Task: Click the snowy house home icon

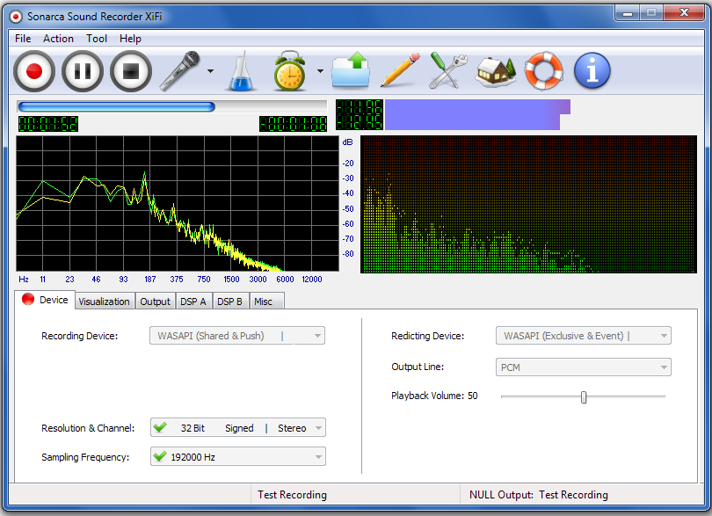Action: pos(496,72)
